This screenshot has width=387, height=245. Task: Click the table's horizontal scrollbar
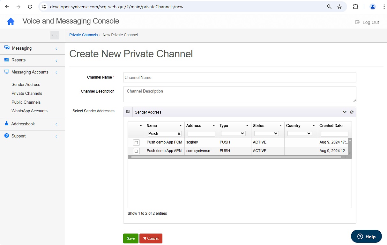click(238, 157)
